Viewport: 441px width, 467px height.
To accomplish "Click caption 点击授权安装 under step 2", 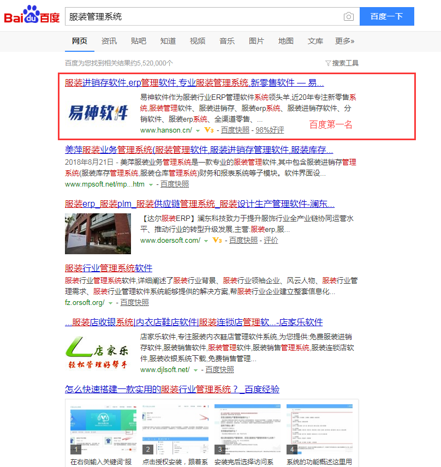I will (x=175, y=462).
